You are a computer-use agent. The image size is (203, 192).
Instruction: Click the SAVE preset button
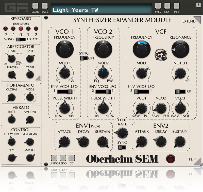[x=45, y=6]
